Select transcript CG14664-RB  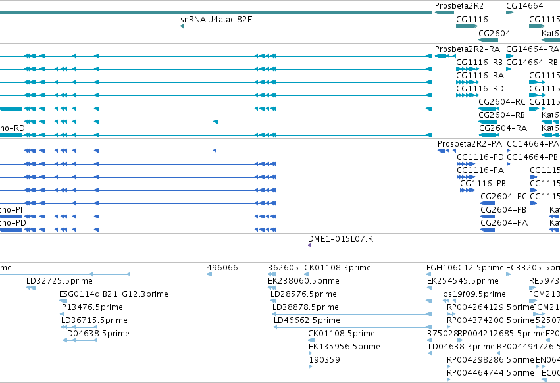tap(532, 62)
